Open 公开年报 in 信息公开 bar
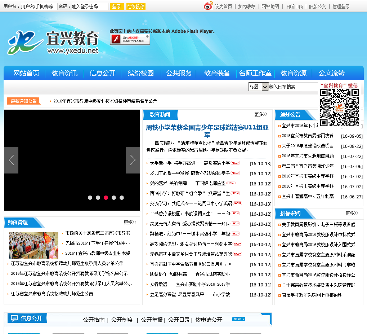This screenshot has width=367, height=334. click(152, 320)
